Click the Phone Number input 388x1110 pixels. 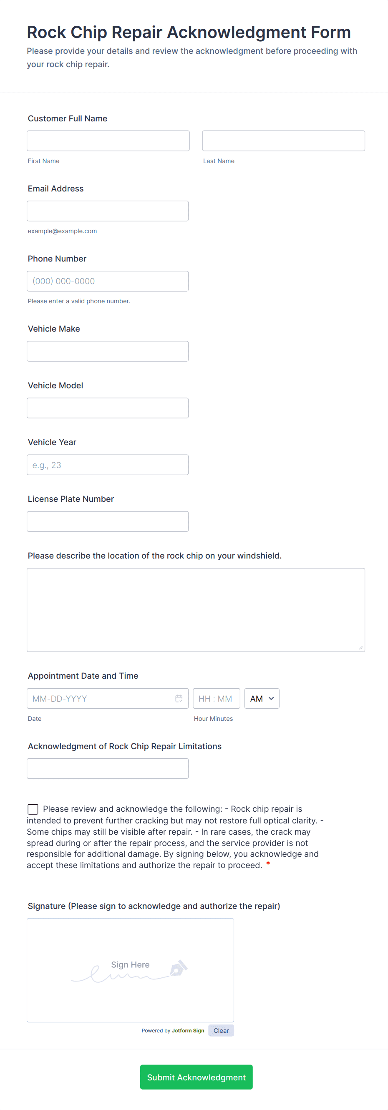point(107,281)
